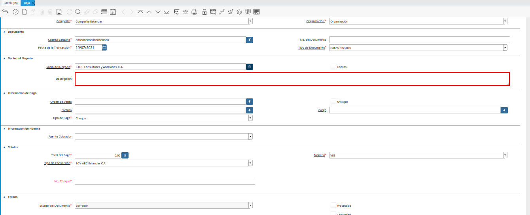Image resolution: width=530 pixels, height=215 pixels.
Task: Click the No. Cheque input field
Action: click(x=165, y=181)
